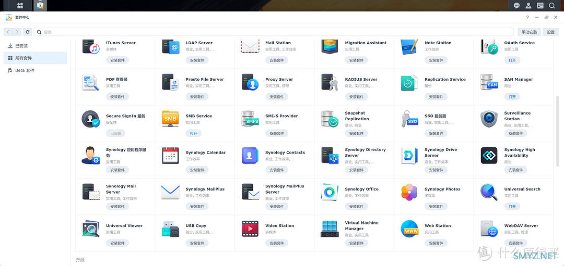
Task: Open the USB Copy icon
Action: tap(170, 229)
